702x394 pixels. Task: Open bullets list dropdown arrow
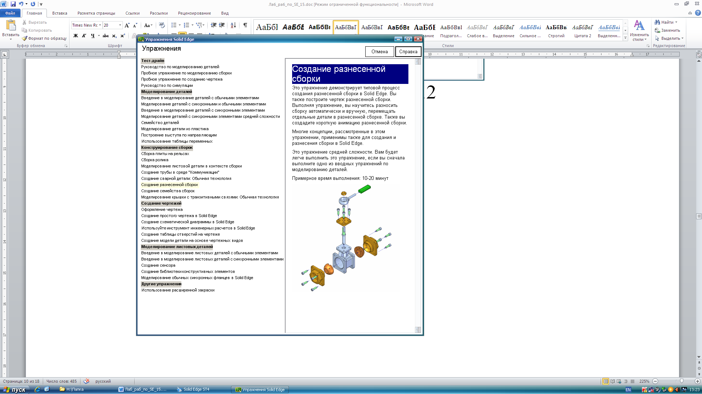click(180, 25)
